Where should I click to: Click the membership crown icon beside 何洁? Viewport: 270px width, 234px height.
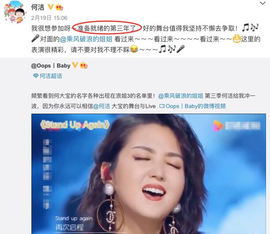point(59,7)
